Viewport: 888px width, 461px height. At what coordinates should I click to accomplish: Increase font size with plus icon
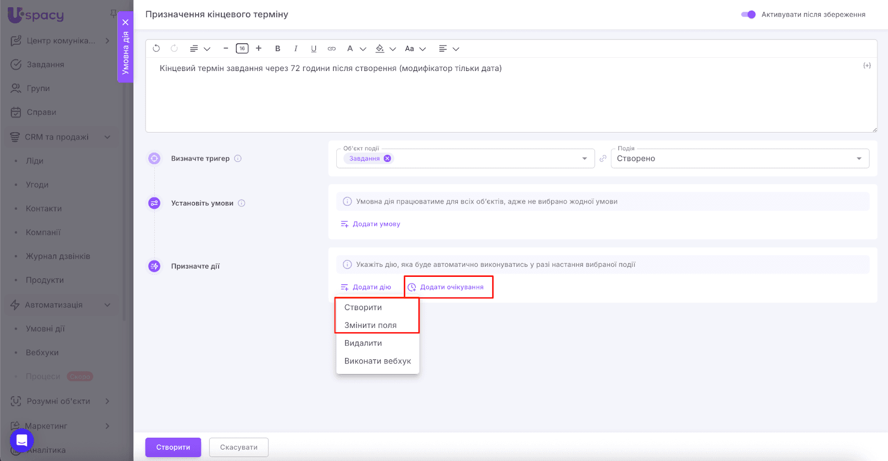[x=259, y=49]
